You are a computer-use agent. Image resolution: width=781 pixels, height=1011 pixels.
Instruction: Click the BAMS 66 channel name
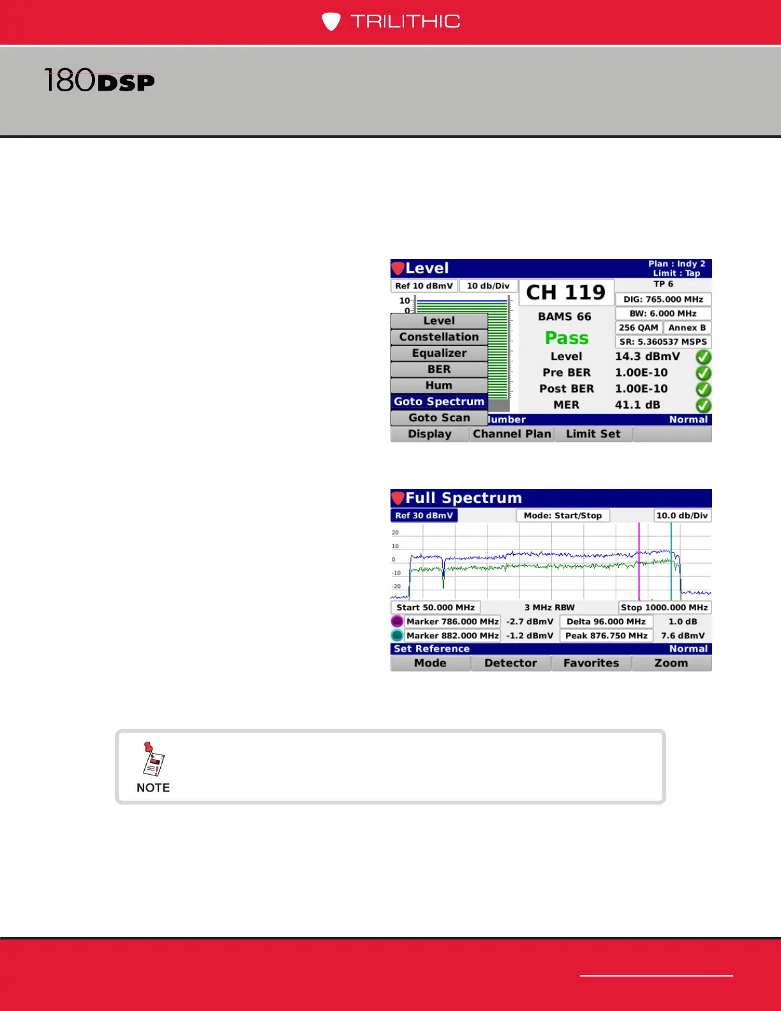pyautogui.click(x=565, y=317)
